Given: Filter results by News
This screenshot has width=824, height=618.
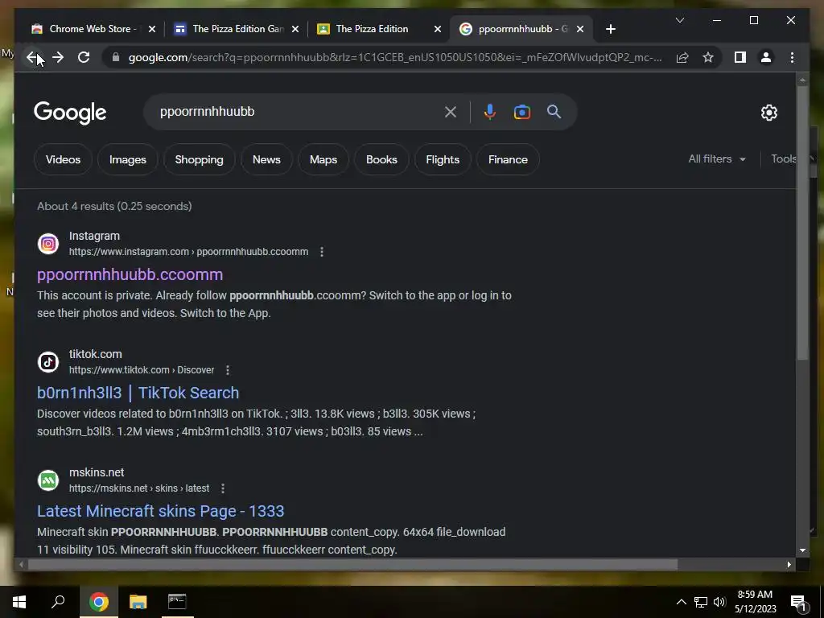Looking at the screenshot, I should (x=266, y=159).
